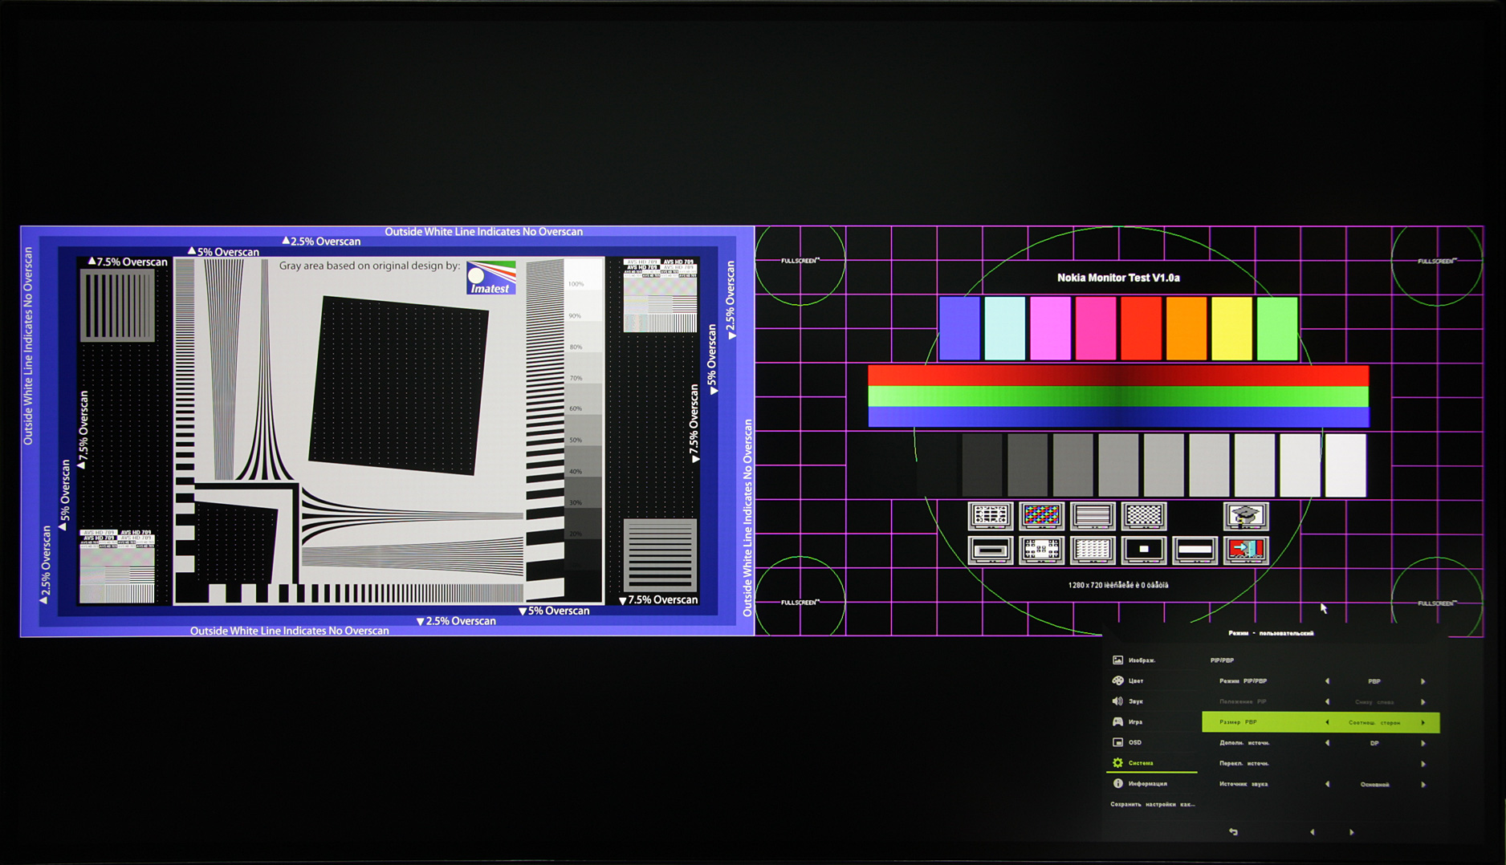This screenshot has height=865, width=1506.
Task: Click the cyan square color swatch
Action: point(1005,328)
